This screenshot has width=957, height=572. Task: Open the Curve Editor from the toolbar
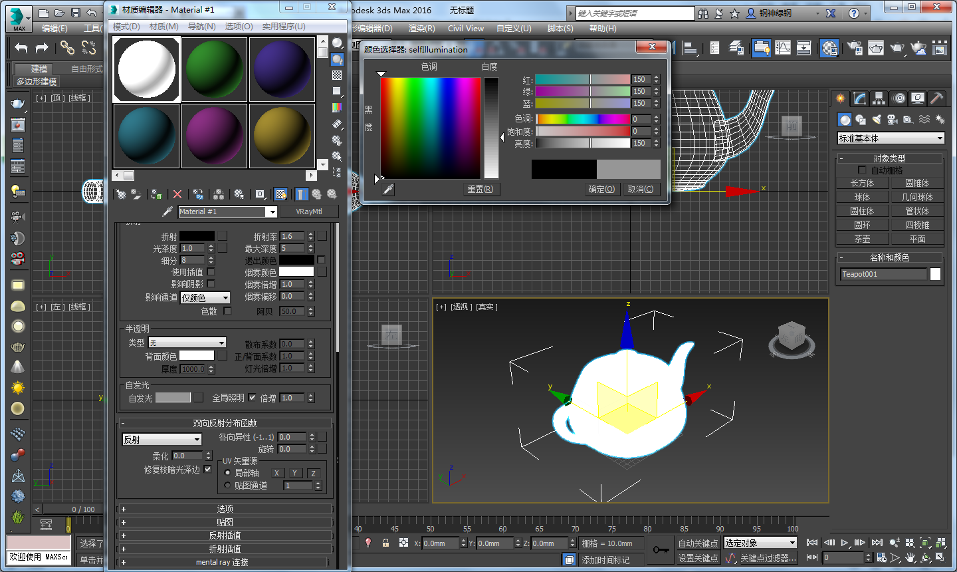[x=784, y=47]
